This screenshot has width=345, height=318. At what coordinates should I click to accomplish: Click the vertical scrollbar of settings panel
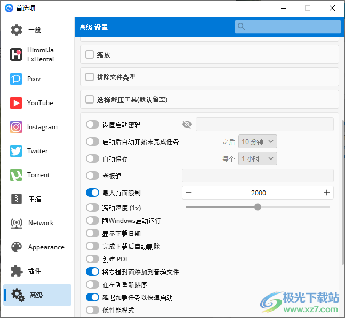[342, 192]
